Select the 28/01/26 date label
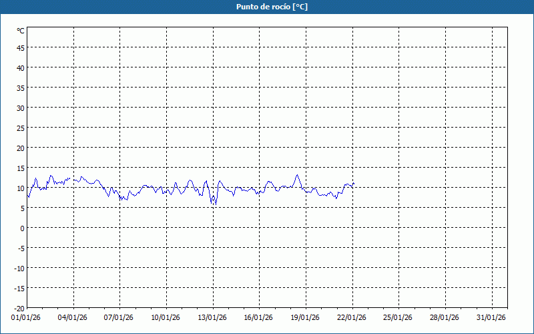The height and width of the screenshot is (334, 534). [445, 317]
